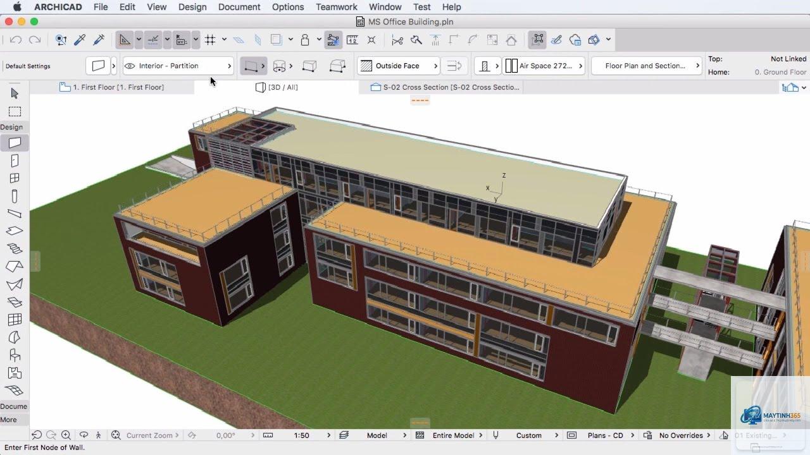Open the Document menu
Image resolution: width=810 pixels, height=455 pixels.
click(x=239, y=7)
